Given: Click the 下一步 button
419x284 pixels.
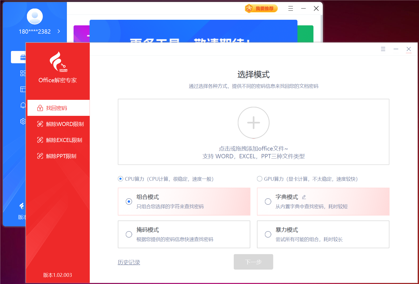Looking at the screenshot, I should [253, 262].
